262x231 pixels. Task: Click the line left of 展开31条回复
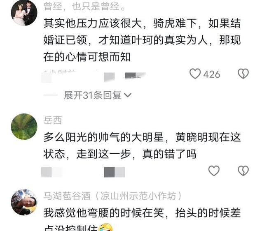click(x=50, y=95)
